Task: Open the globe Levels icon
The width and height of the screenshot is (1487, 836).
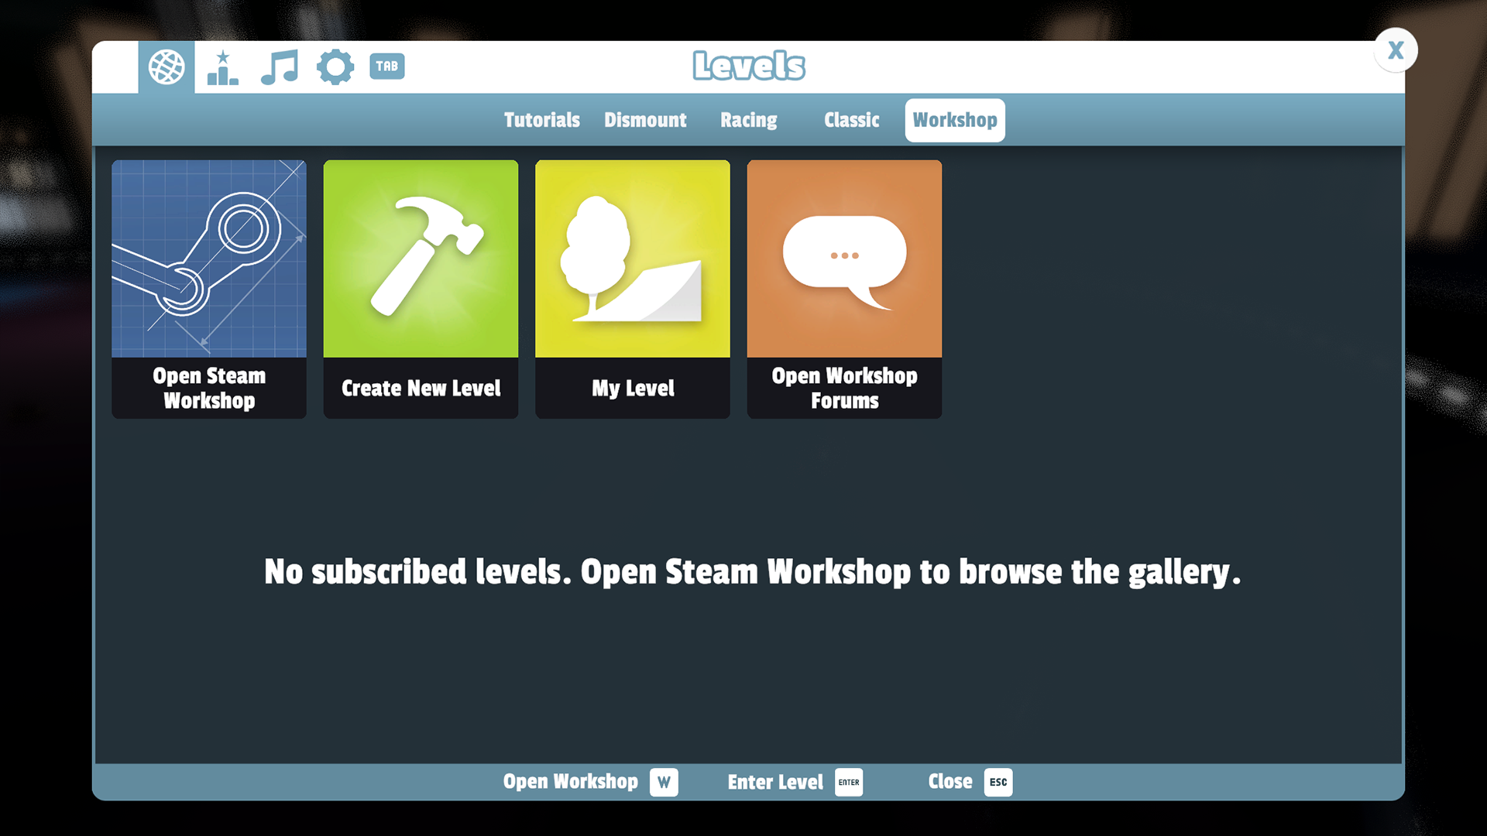Action: pos(167,67)
